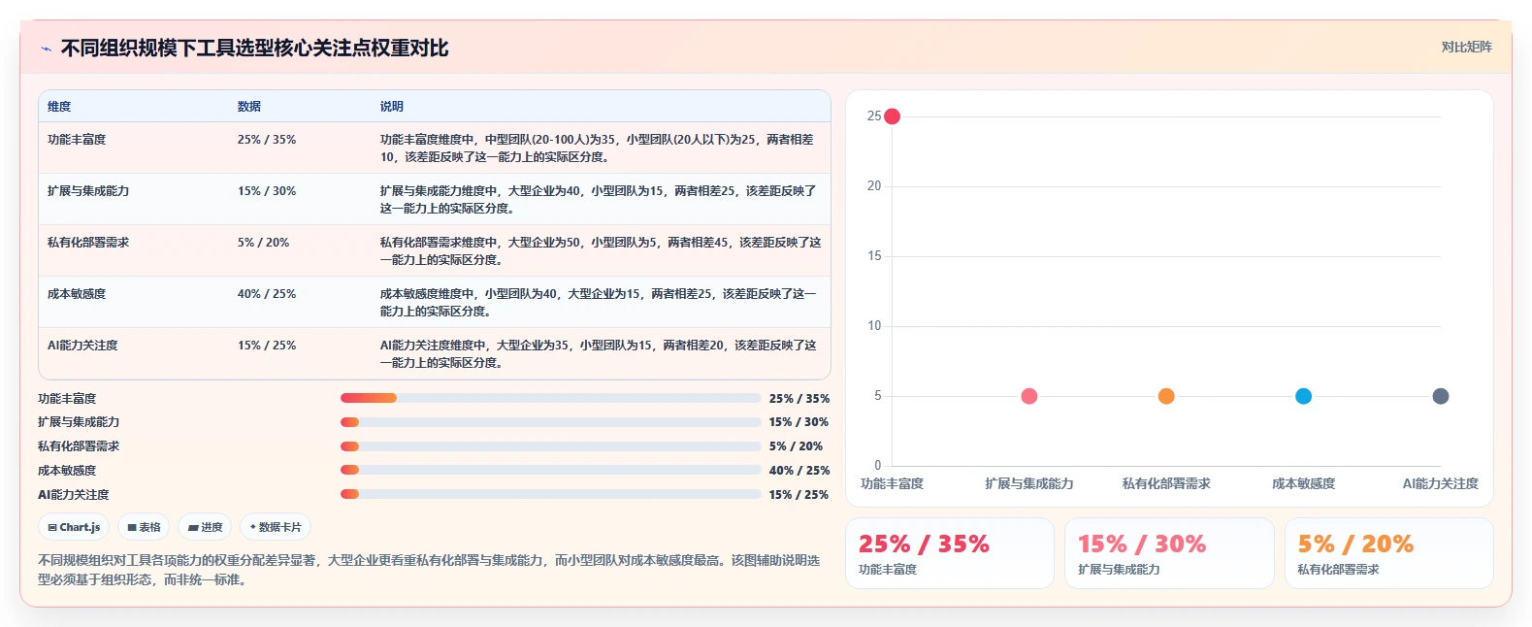The width and height of the screenshot is (1532, 627).
Task: Click the chart icon beside the title
Action: tap(46, 49)
